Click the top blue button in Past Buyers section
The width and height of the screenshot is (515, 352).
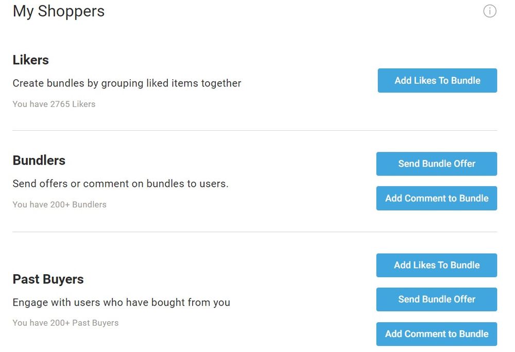click(x=436, y=265)
